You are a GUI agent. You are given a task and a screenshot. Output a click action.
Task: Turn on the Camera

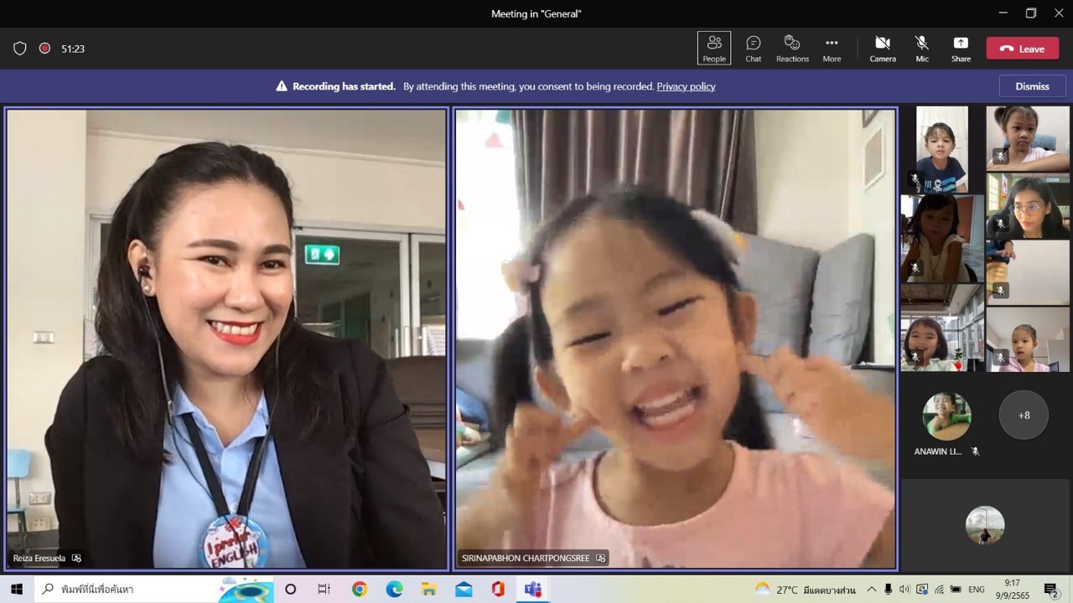point(883,49)
